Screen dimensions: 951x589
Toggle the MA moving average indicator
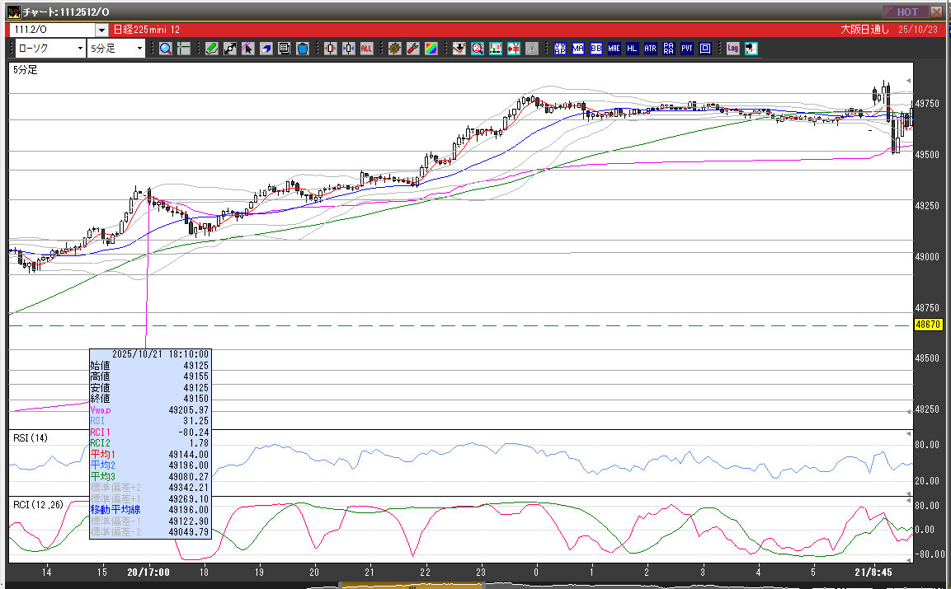[x=578, y=49]
